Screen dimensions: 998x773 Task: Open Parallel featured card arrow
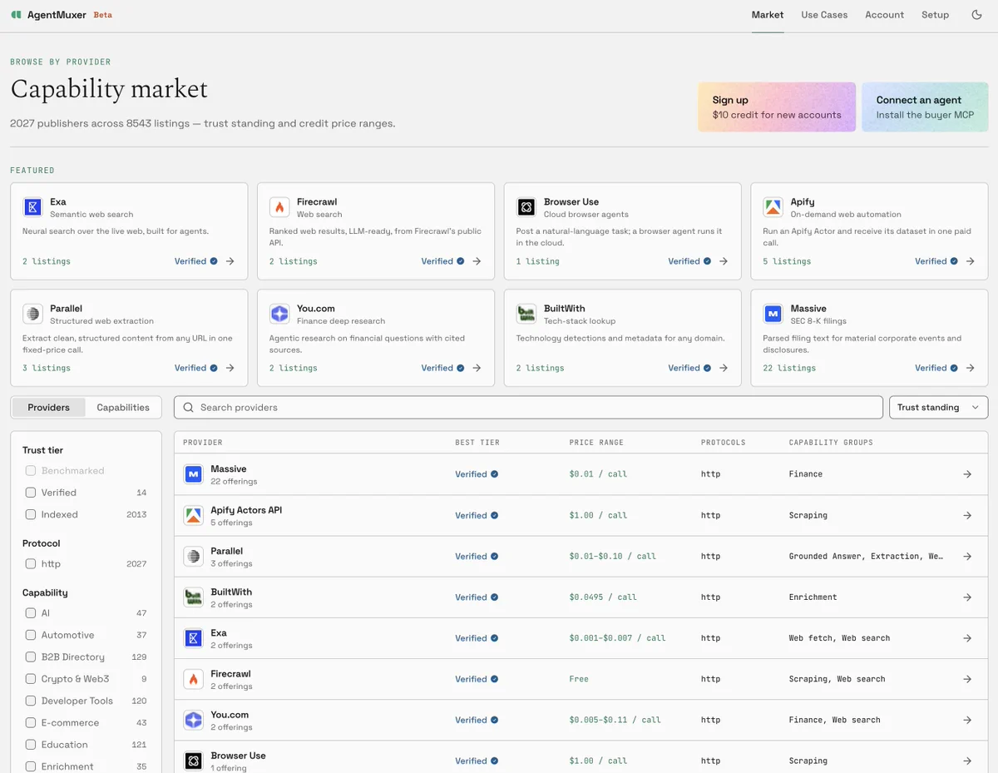230,368
